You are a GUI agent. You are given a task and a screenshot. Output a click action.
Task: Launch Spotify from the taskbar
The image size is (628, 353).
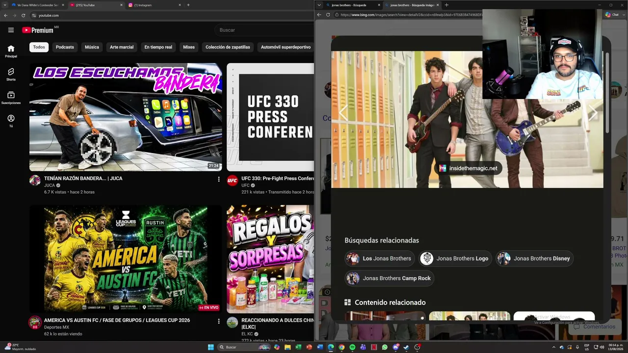352,347
